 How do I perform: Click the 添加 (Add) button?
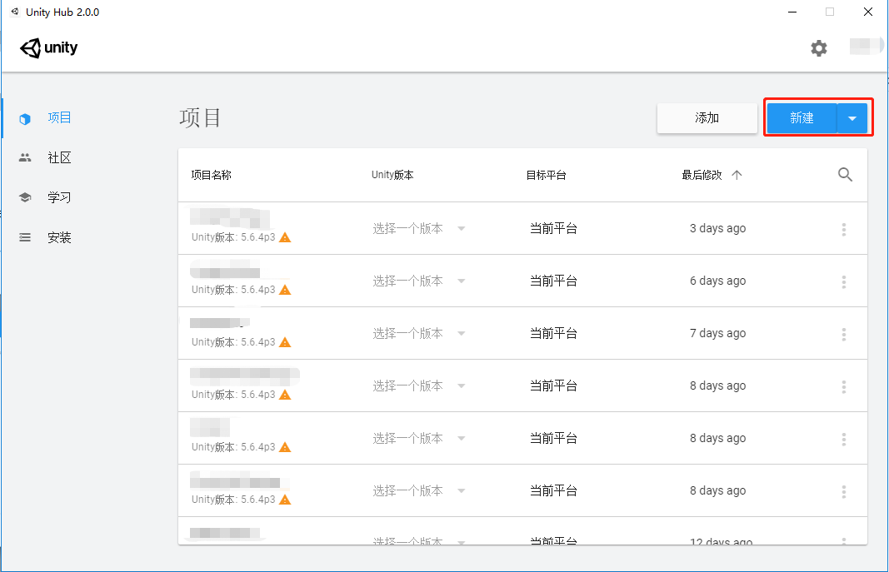coord(707,117)
